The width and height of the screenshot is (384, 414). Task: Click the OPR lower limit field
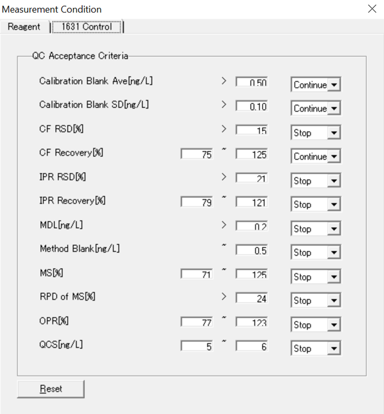[197, 322]
